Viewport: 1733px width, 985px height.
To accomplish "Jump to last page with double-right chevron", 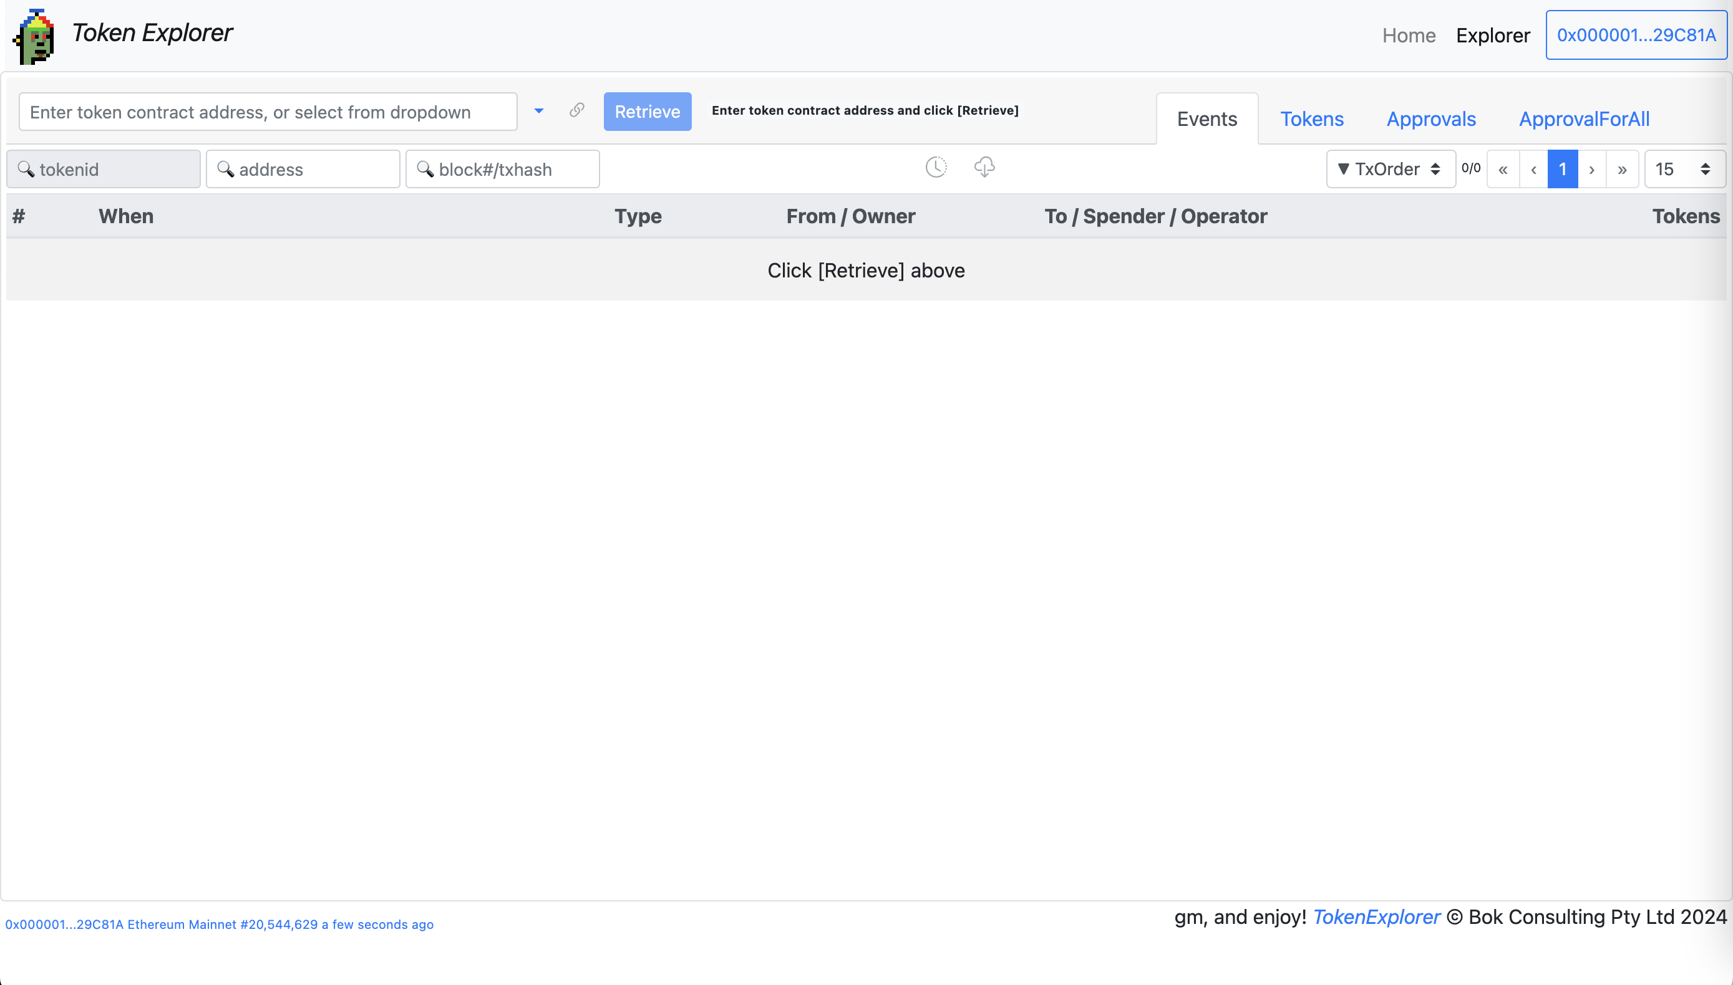I will pyautogui.click(x=1622, y=169).
